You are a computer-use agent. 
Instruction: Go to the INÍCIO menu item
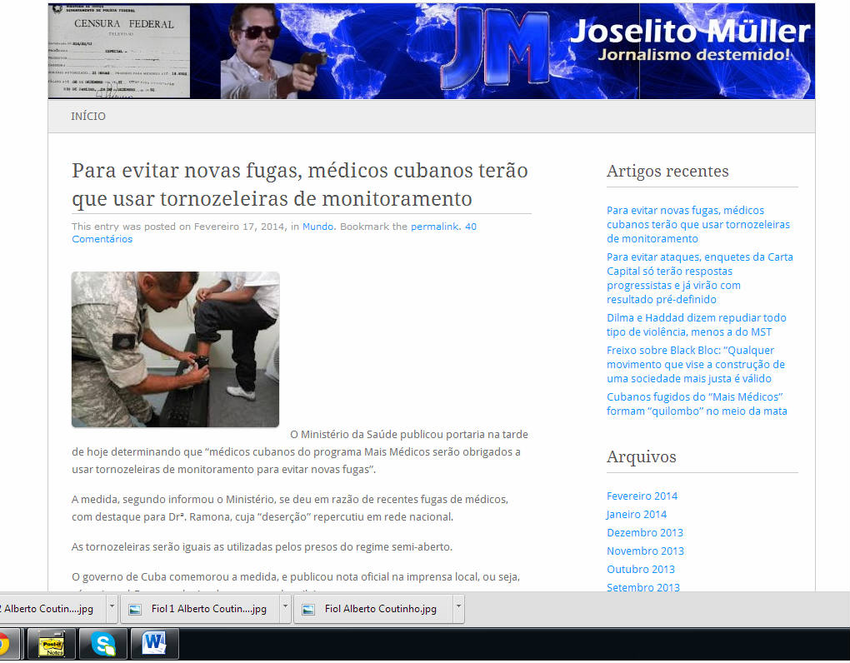pos(88,117)
